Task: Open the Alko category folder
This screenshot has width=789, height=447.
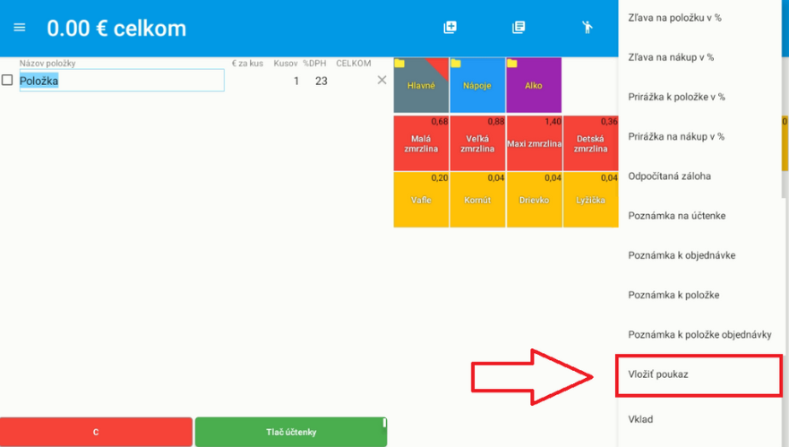Action: coord(534,85)
